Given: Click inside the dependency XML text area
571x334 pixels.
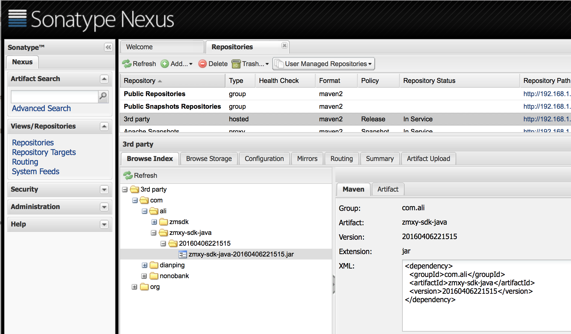Looking at the screenshot, I should point(486,296).
